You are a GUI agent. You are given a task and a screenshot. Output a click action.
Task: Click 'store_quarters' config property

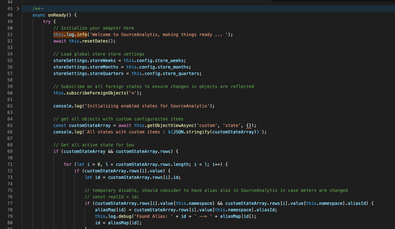[181, 74]
